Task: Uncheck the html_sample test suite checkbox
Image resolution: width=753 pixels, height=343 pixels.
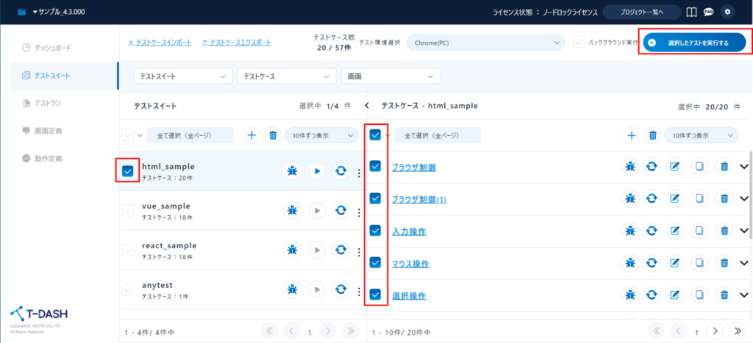Action: pos(128,171)
